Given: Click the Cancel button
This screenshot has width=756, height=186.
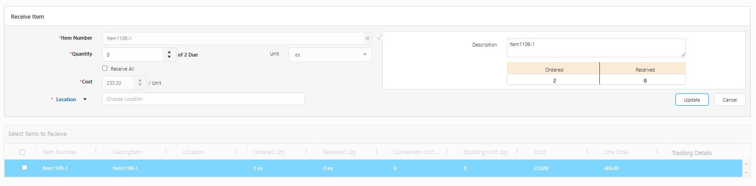Looking at the screenshot, I should point(729,100).
